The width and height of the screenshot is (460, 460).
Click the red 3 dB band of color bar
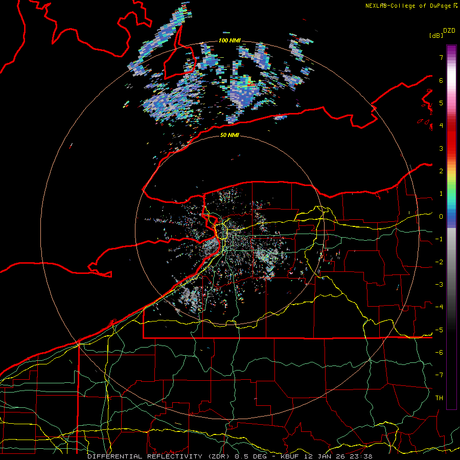[451, 148]
